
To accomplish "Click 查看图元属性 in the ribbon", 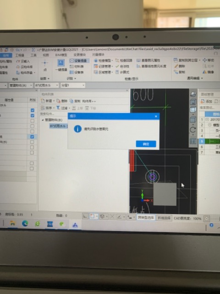I will click(x=148, y=60).
